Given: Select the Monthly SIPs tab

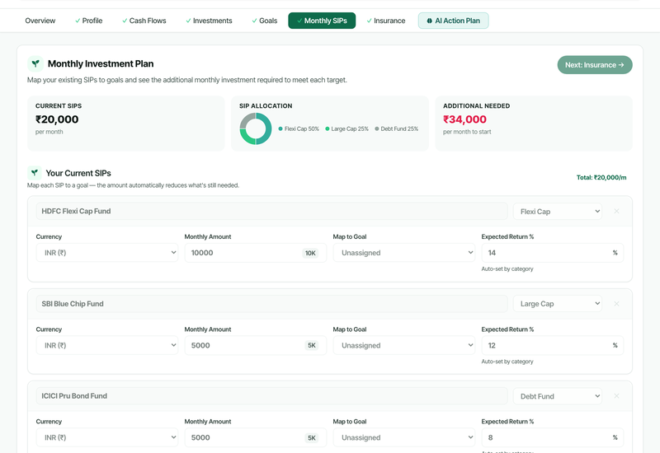Looking at the screenshot, I should click(322, 21).
